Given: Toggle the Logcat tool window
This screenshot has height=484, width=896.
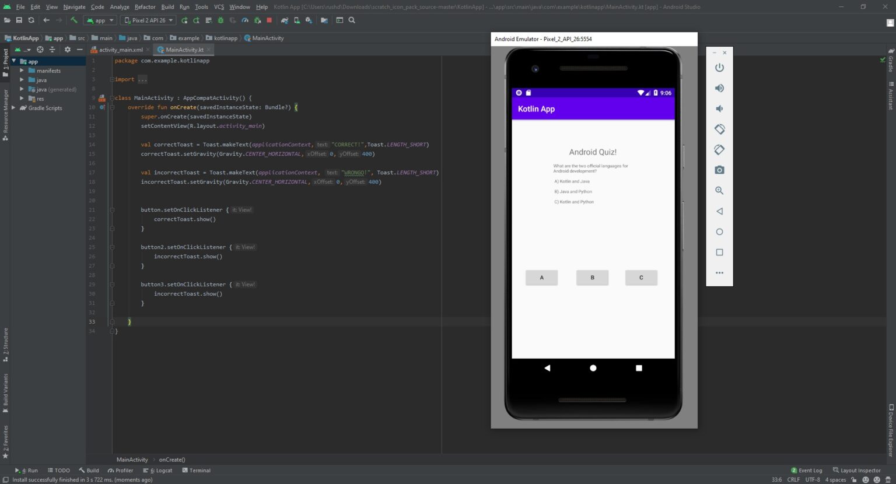Looking at the screenshot, I should 157,471.
